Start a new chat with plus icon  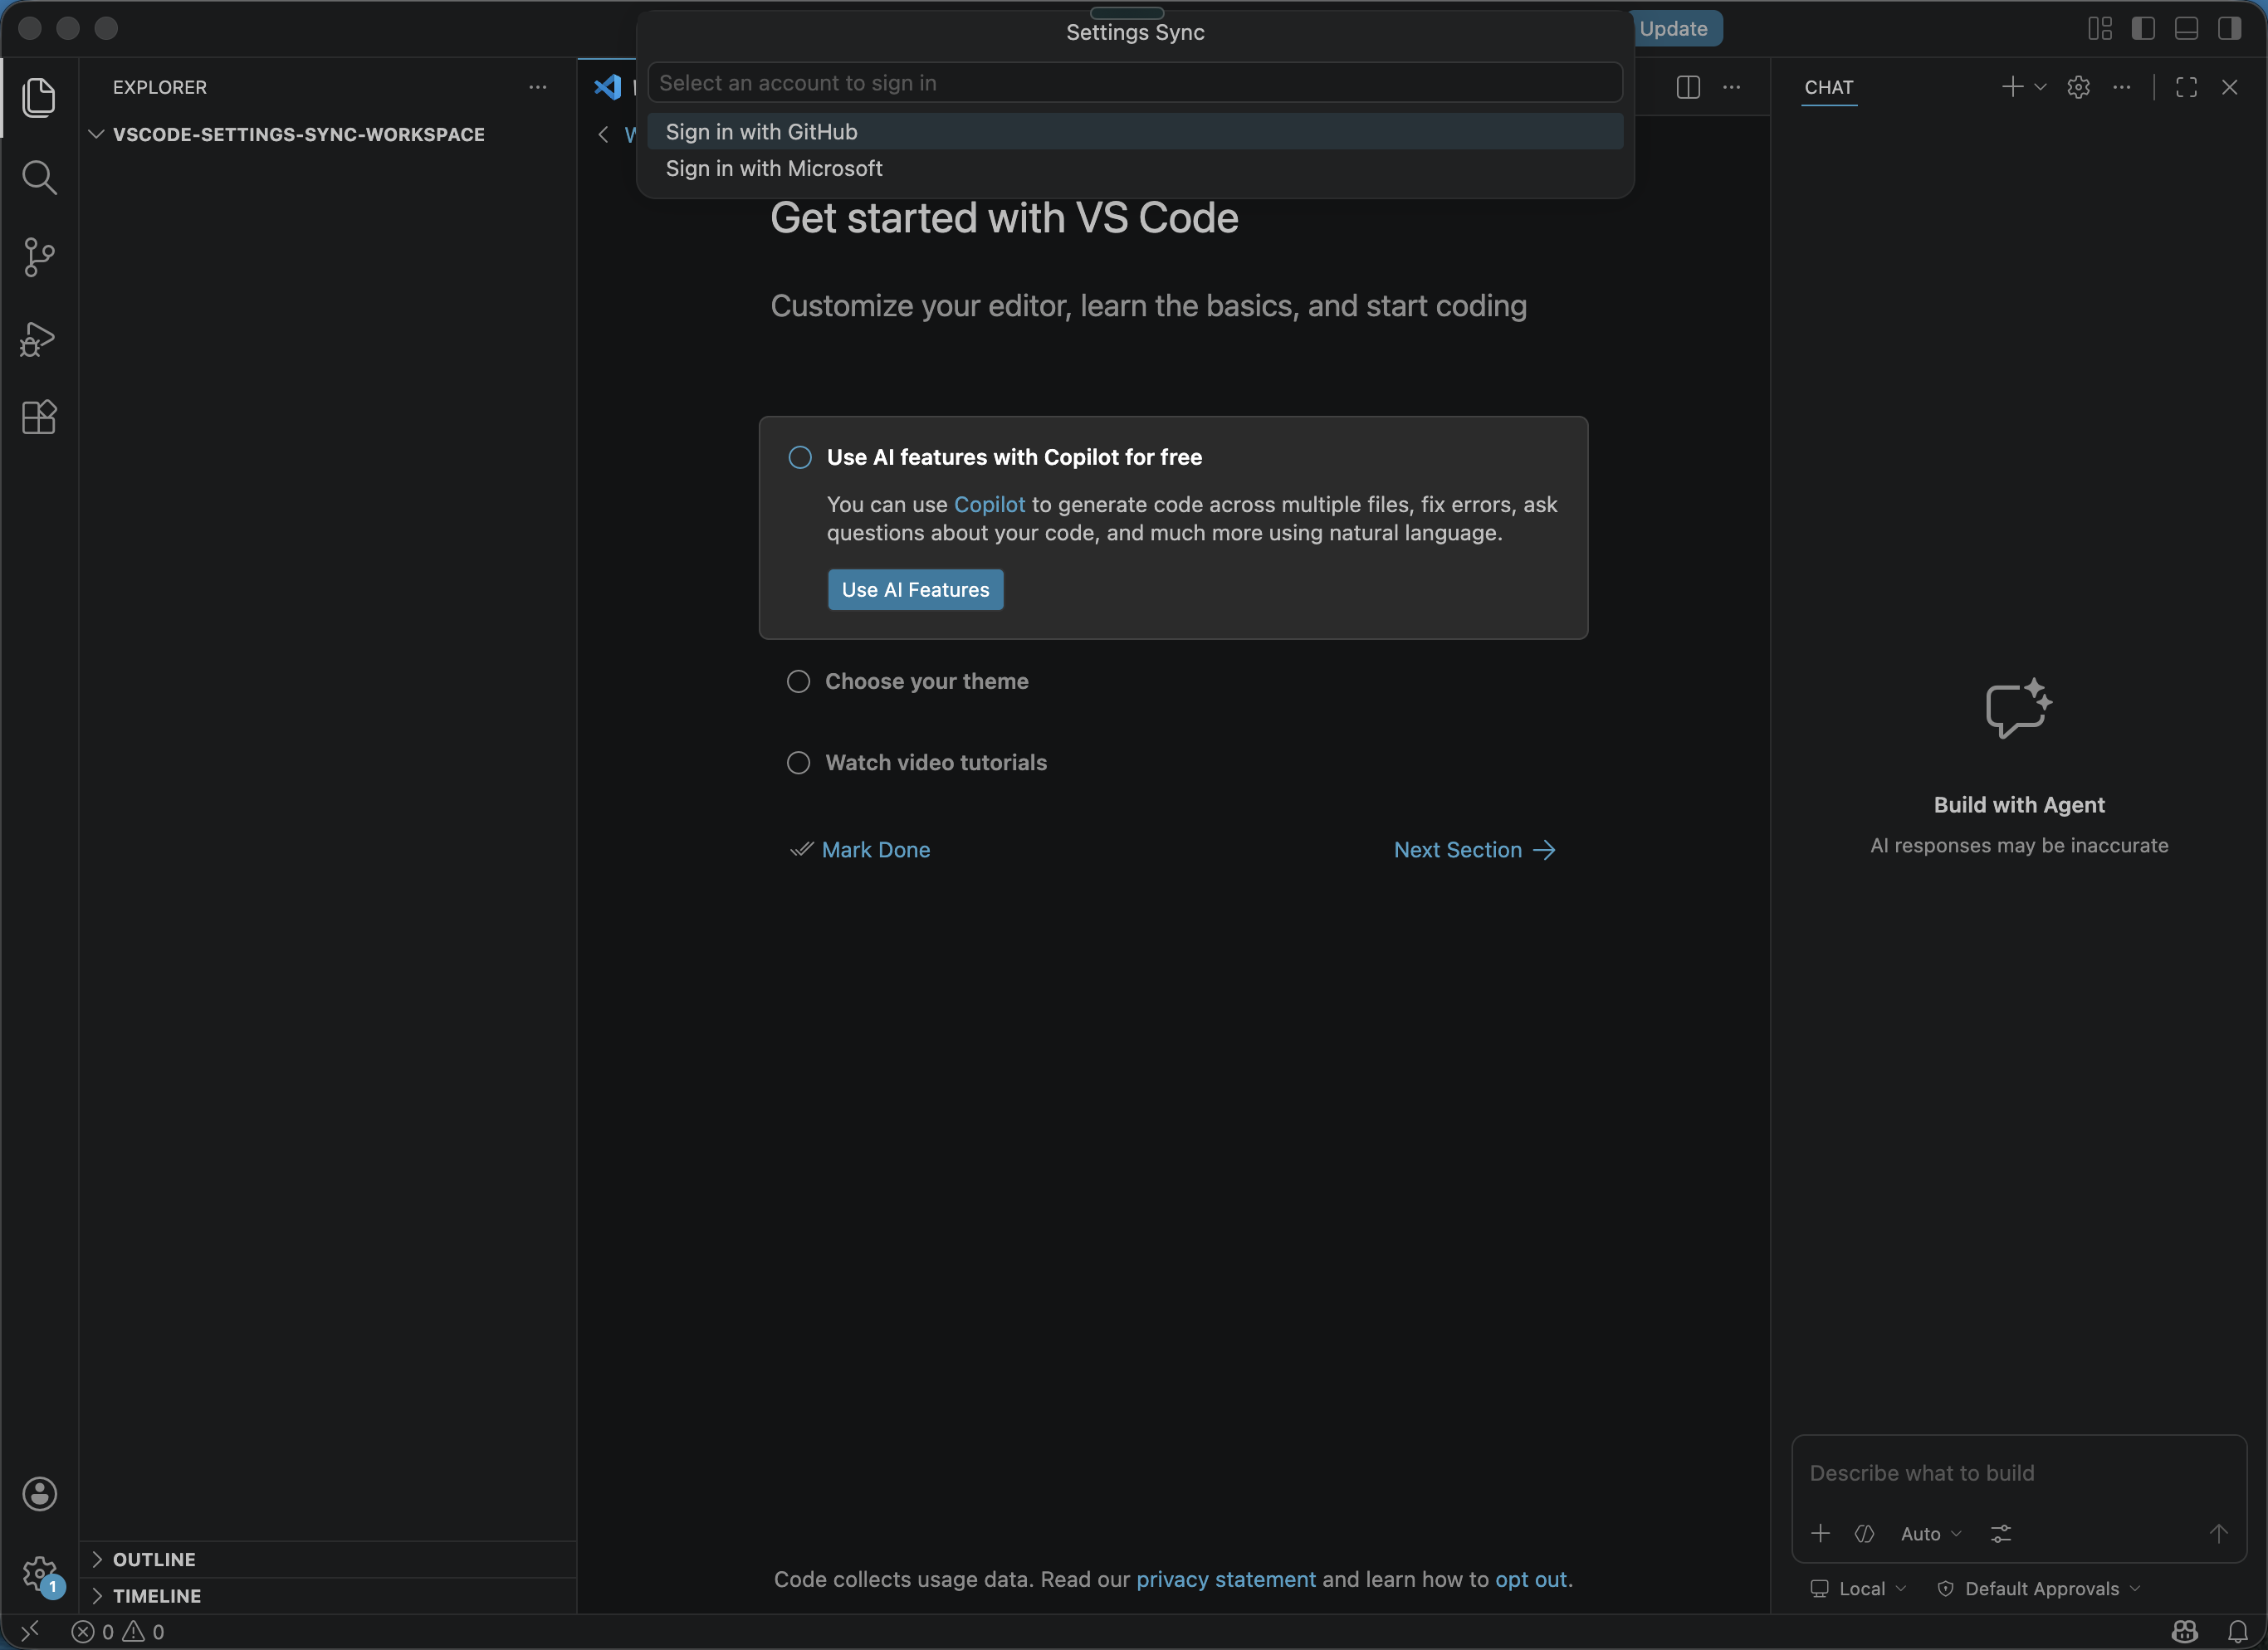[2012, 87]
